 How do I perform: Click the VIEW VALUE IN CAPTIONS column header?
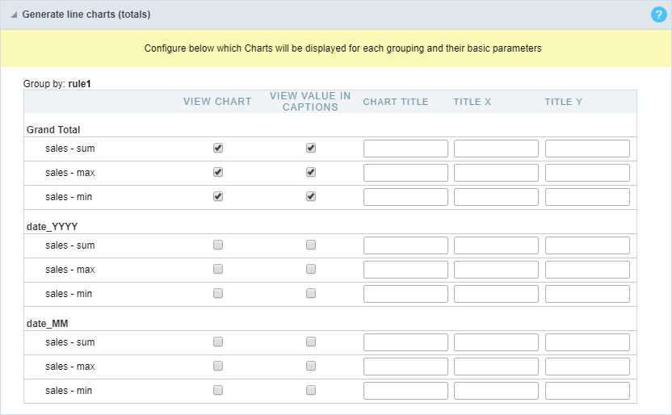tap(310, 102)
